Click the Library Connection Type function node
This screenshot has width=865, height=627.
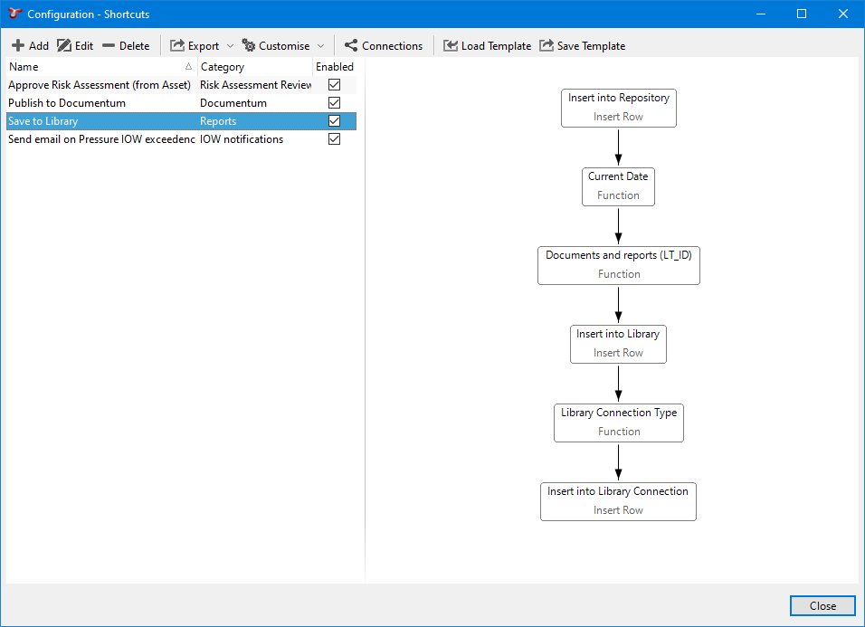pos(618,422)
